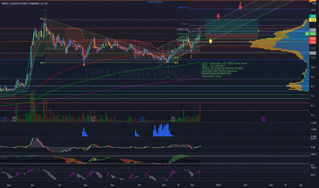Select the boxed wave label 4 below November

coord(168,77)
